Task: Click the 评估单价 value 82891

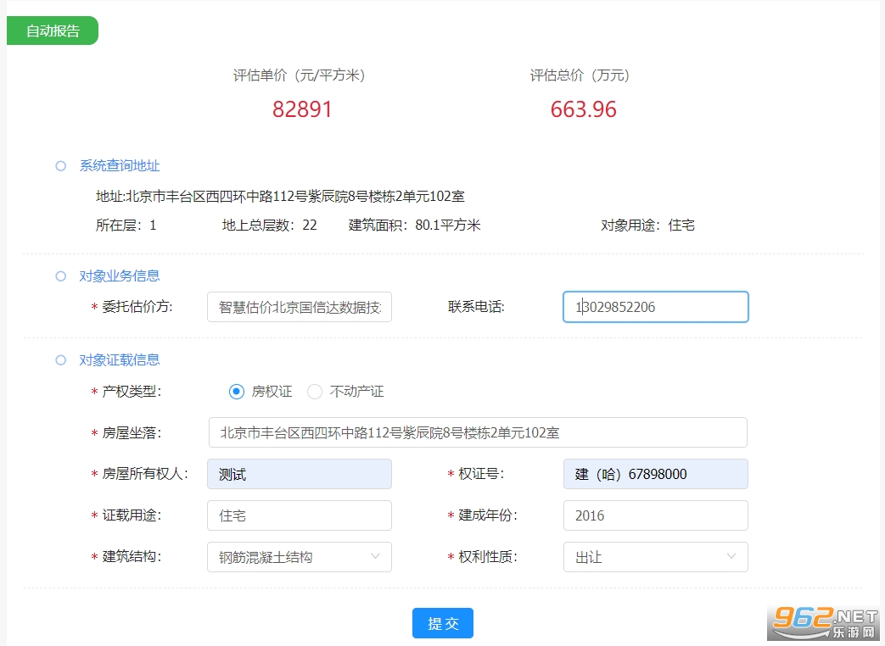Action: [302, 109]
